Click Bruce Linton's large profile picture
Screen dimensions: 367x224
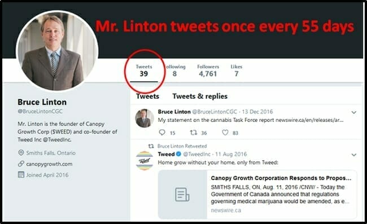(x=57, y=51)
